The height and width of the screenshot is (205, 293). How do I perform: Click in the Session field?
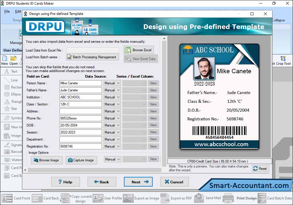[x=81, y=132]
